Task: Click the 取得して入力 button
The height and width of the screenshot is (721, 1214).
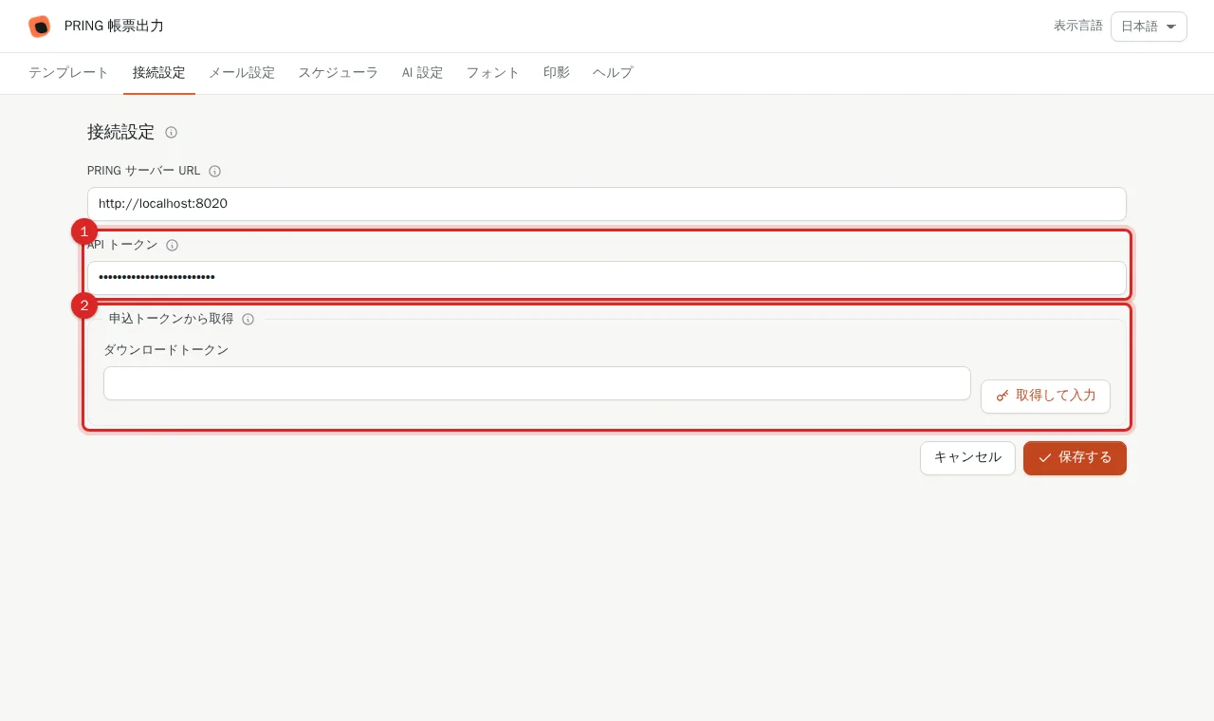Action: click(1045, 396)
